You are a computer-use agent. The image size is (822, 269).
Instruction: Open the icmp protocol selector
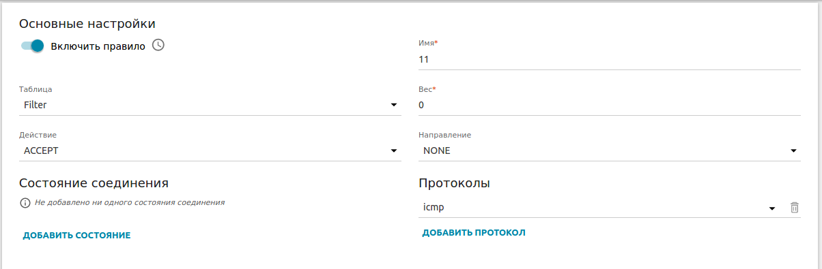click(599, 208)
